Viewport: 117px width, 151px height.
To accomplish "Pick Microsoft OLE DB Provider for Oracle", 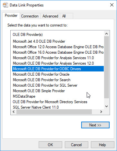I will [x=41, y=74].
